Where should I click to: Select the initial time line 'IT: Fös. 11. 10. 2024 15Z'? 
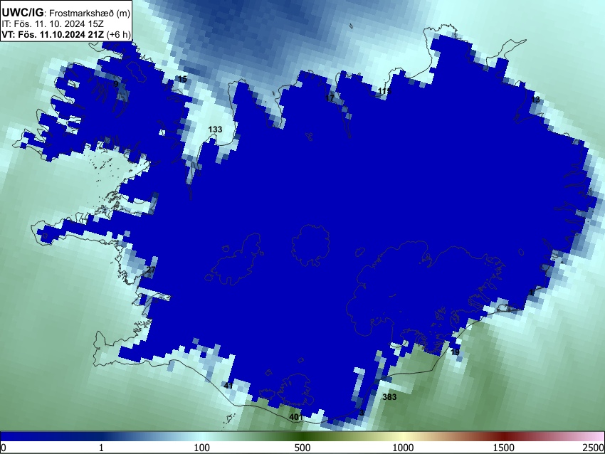(53, 24)
